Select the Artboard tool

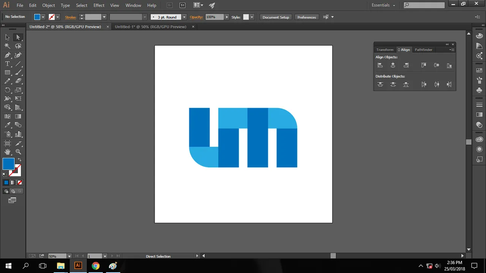point(7,143)
